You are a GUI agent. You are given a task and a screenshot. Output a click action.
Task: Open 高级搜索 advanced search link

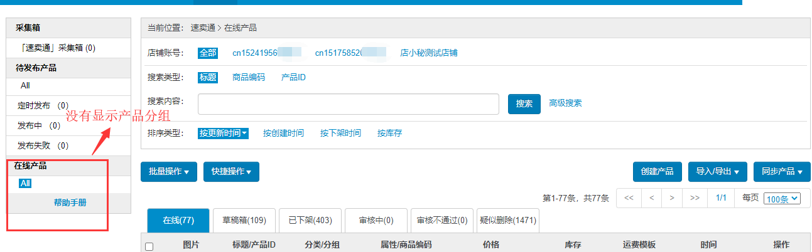pyautogui.click(x=565, y=103)
